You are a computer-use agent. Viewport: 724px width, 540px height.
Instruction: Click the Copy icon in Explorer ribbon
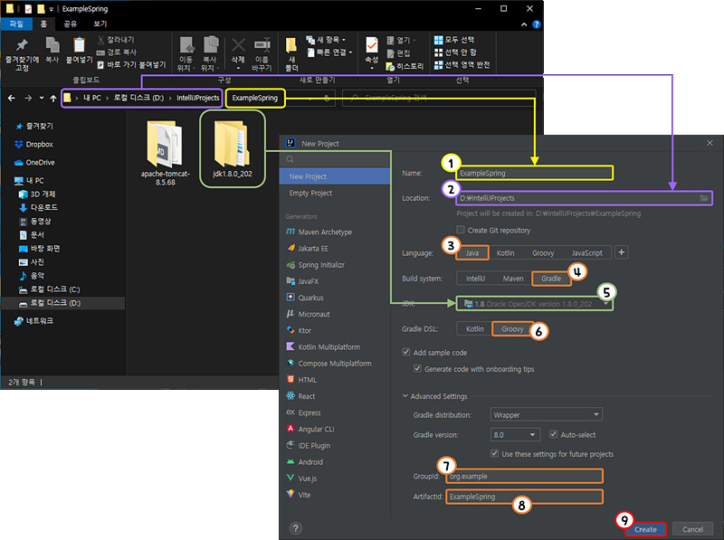(52, 45)
